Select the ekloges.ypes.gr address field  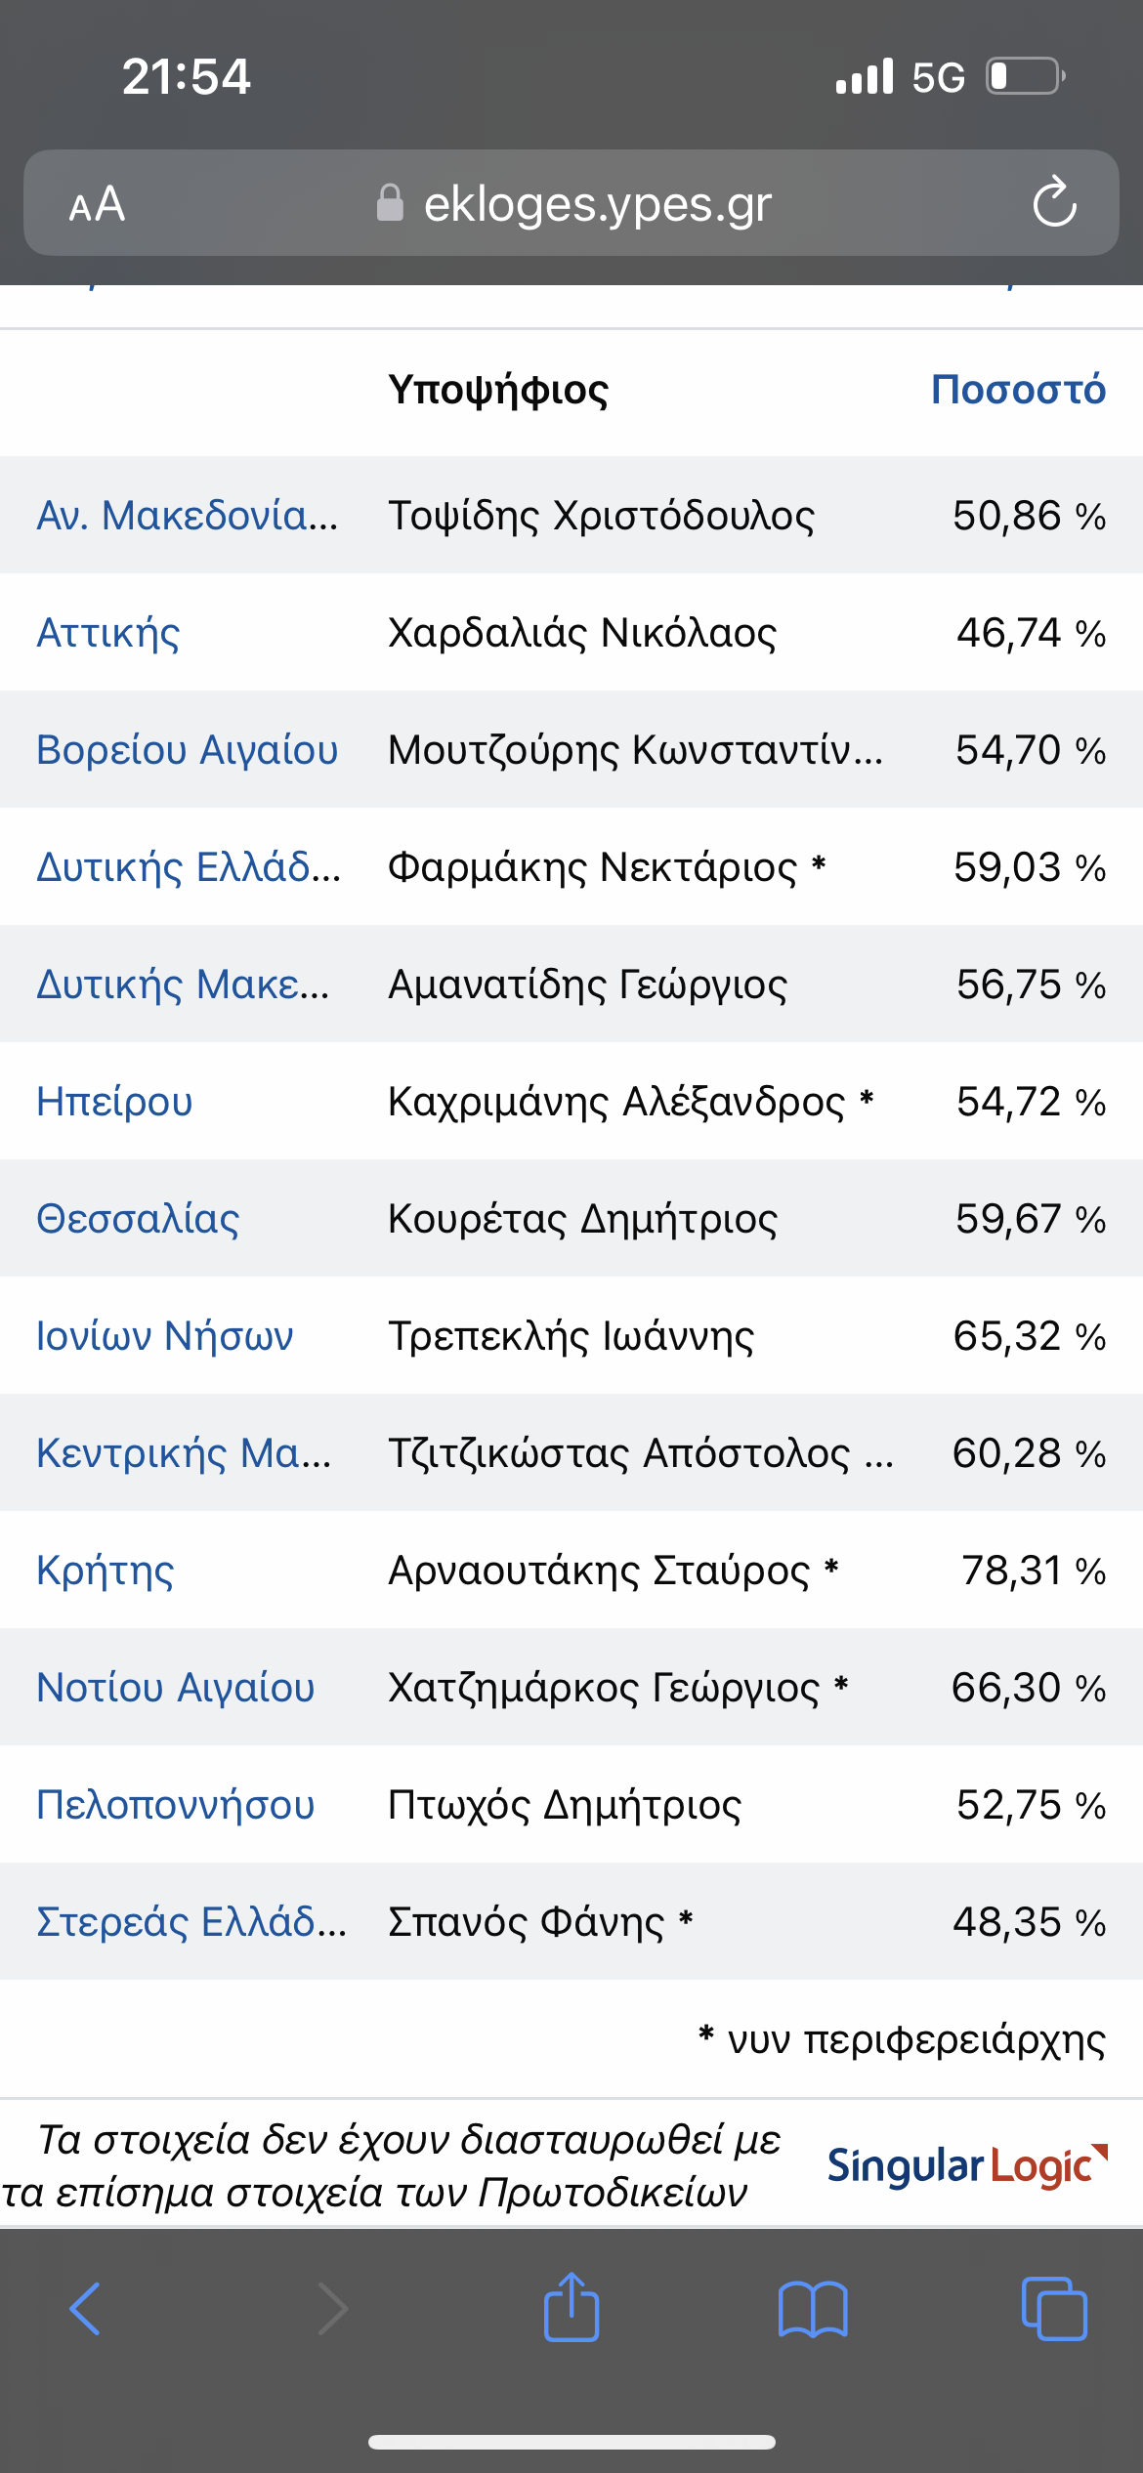(x=571, y=203)
